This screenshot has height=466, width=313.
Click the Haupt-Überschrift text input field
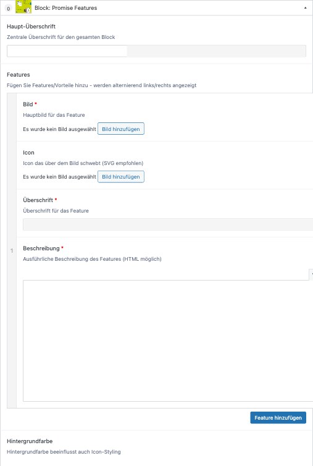point(156,51)
